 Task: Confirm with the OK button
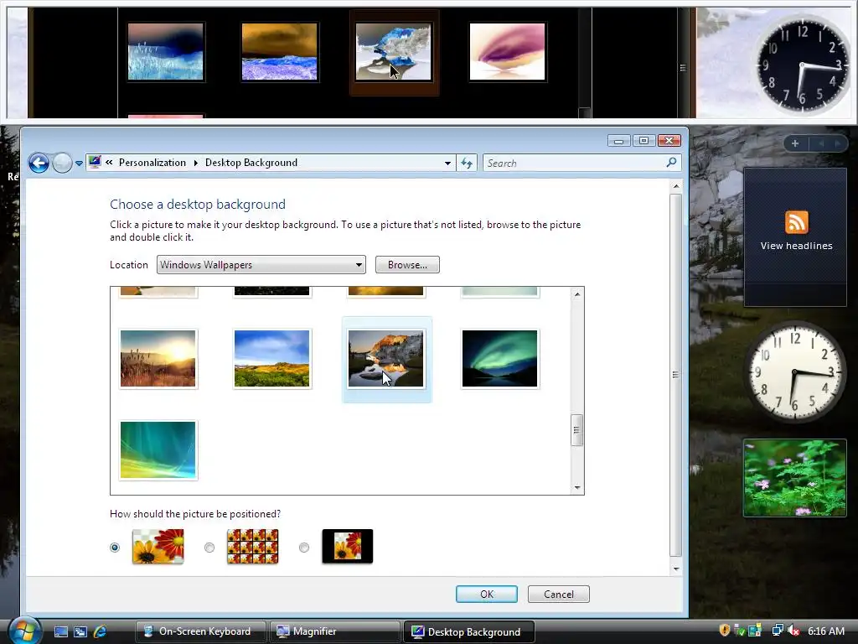click(x=487, y=595)
